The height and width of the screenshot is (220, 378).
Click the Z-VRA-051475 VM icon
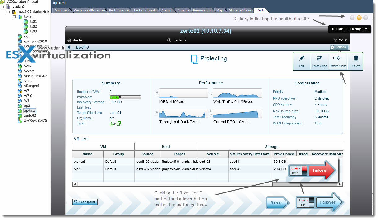pos(20,121)
